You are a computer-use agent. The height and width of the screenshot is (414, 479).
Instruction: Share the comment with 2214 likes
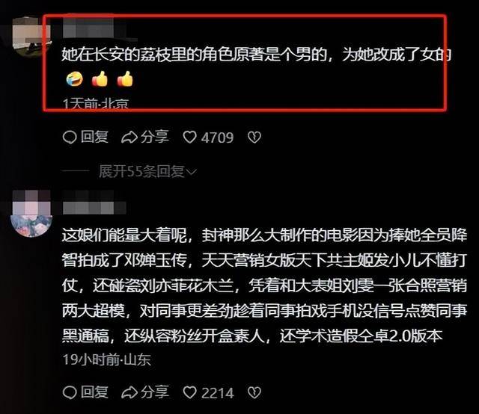coord(144,392)
